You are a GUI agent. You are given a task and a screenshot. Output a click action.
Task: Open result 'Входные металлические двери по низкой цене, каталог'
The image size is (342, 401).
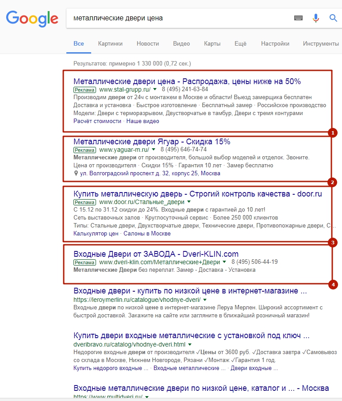click(201, 388)
